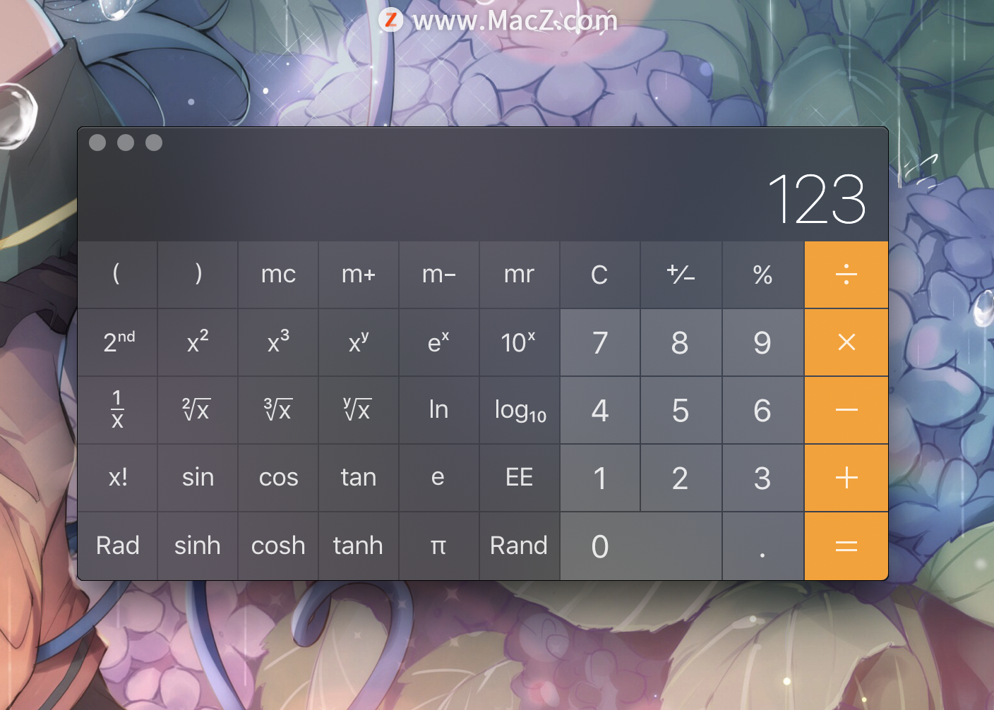This screenshot has width=994, height=710.
Task: Click the sinh key
Action: pos(198,546)
